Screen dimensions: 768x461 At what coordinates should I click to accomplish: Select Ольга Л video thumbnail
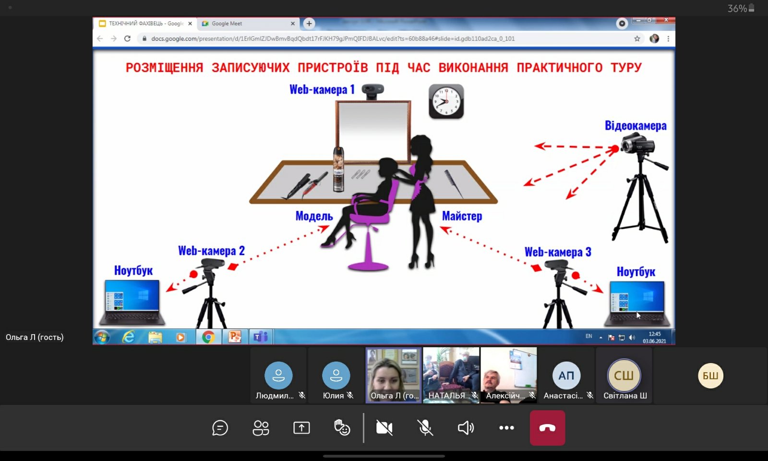pyautogui.click(x=394, y=375)
